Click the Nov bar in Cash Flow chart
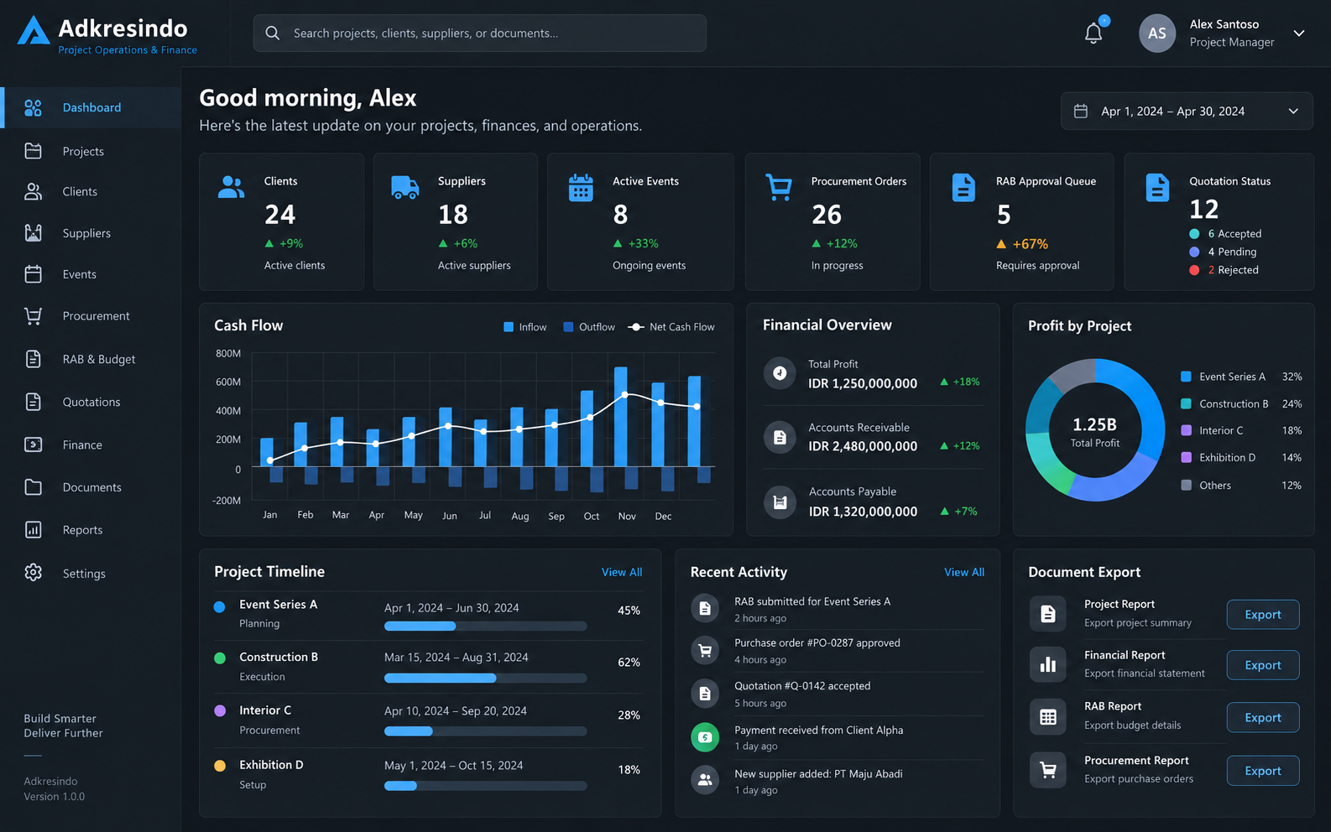 [x=621, y=417]
